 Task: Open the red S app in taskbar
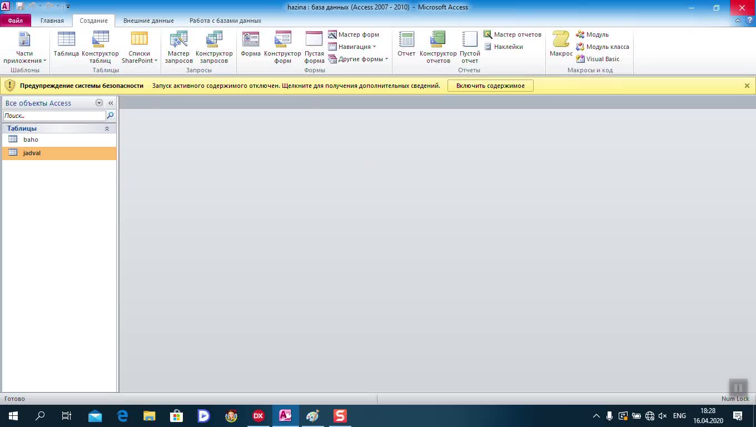(x=340, y=415)
